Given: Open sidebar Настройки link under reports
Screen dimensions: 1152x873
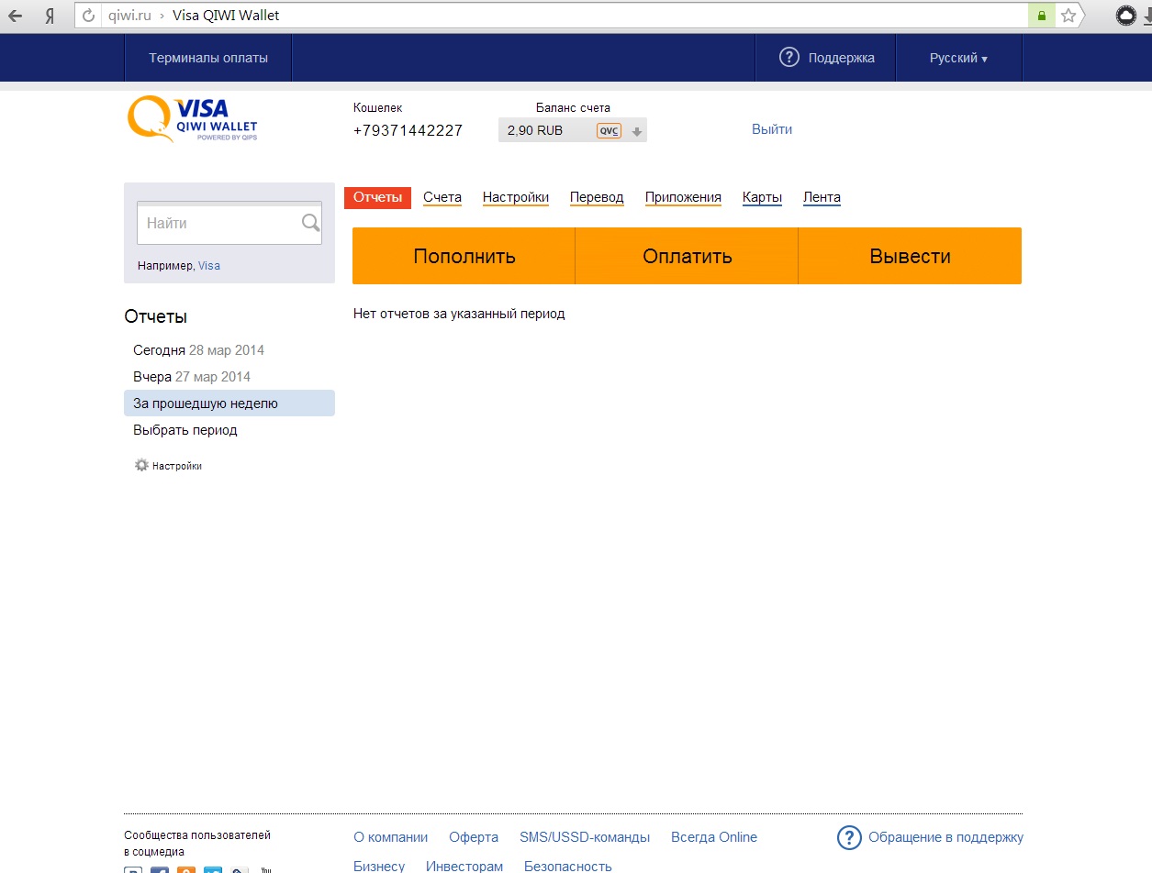Looking at the screenshot, I should [177, 466].
